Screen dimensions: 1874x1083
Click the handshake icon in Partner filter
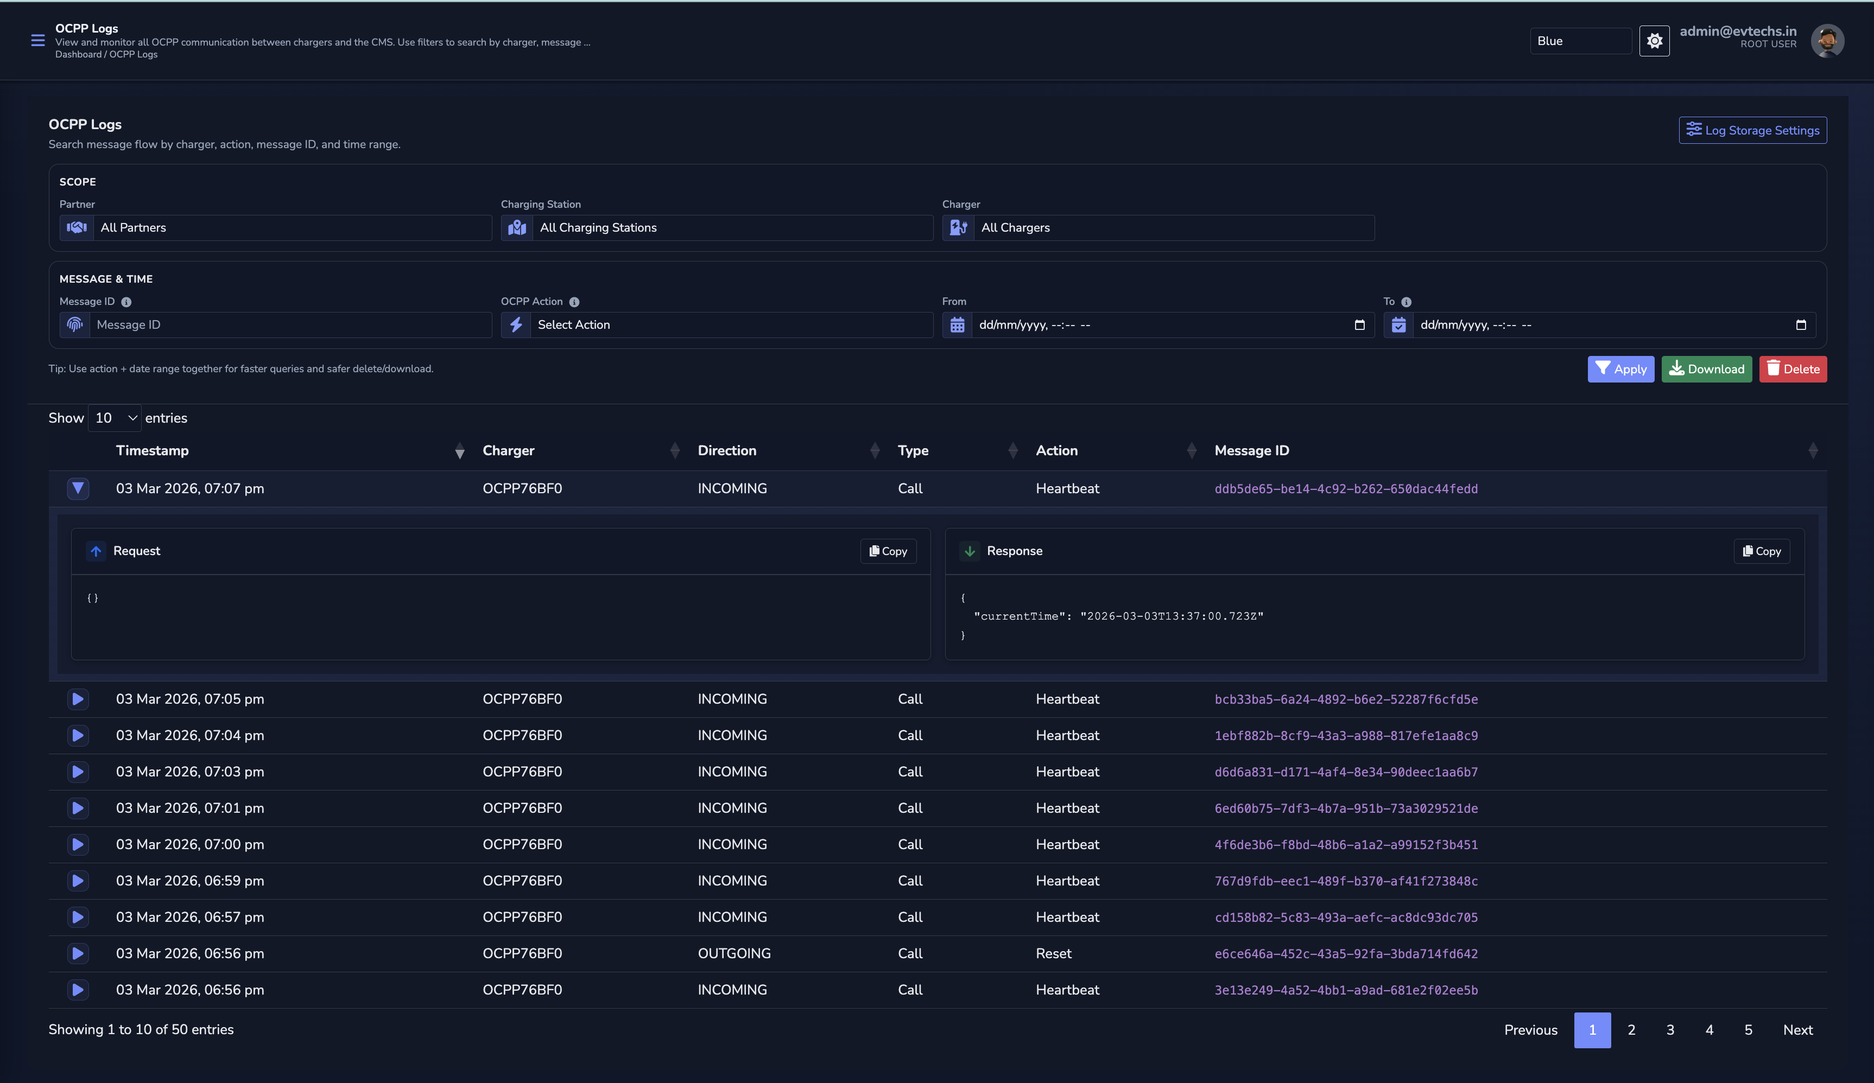tap(76, 227)
